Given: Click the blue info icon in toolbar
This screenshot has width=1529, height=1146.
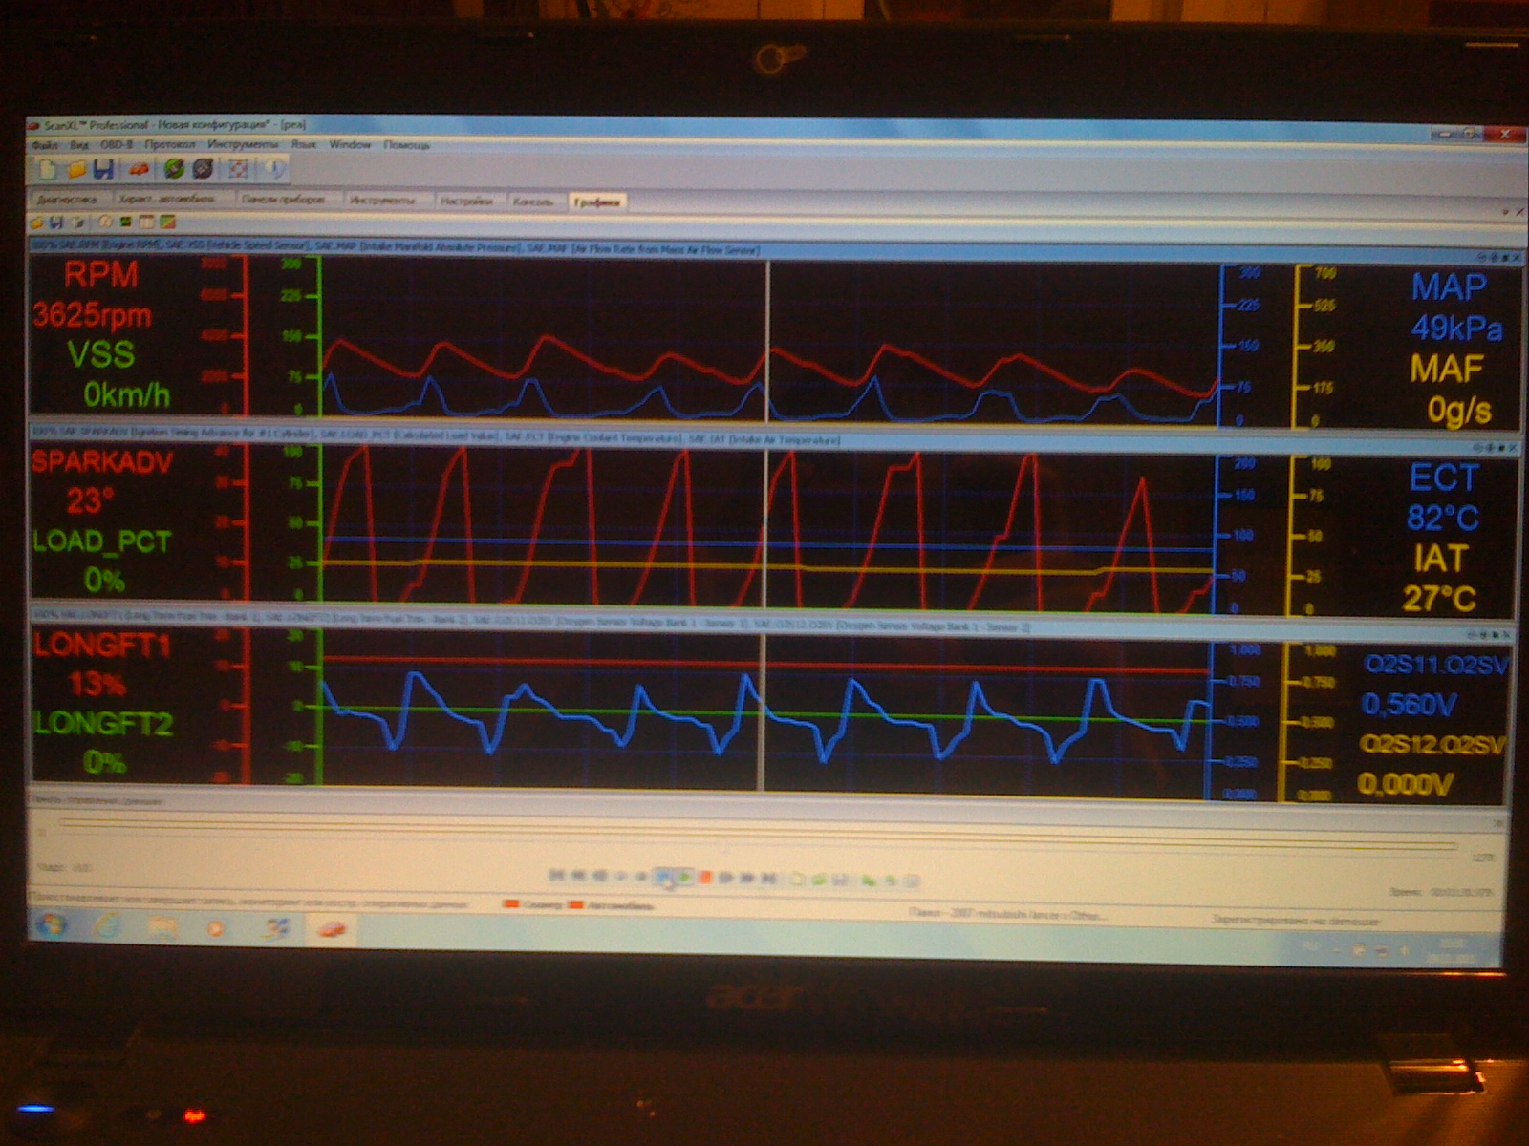Looking at the screenshot, I should 274,169.
